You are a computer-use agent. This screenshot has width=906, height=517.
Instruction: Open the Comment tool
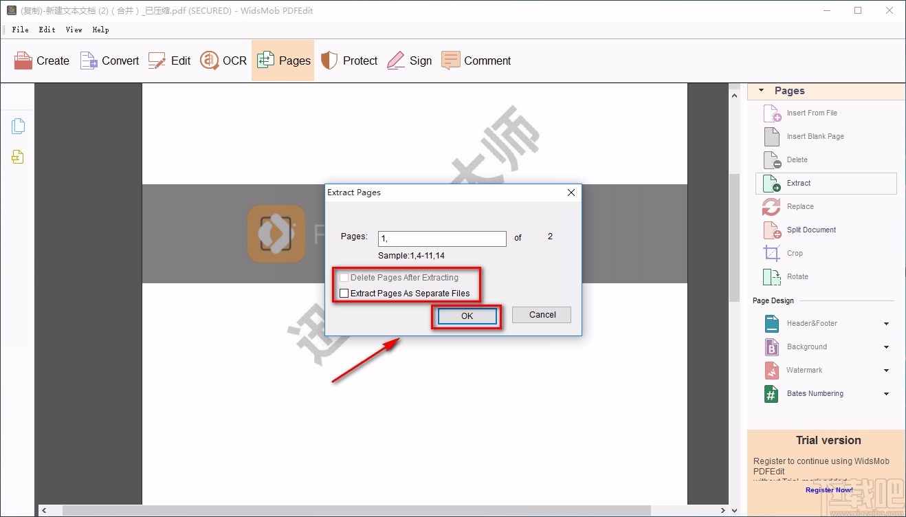(x=476, y=60)
